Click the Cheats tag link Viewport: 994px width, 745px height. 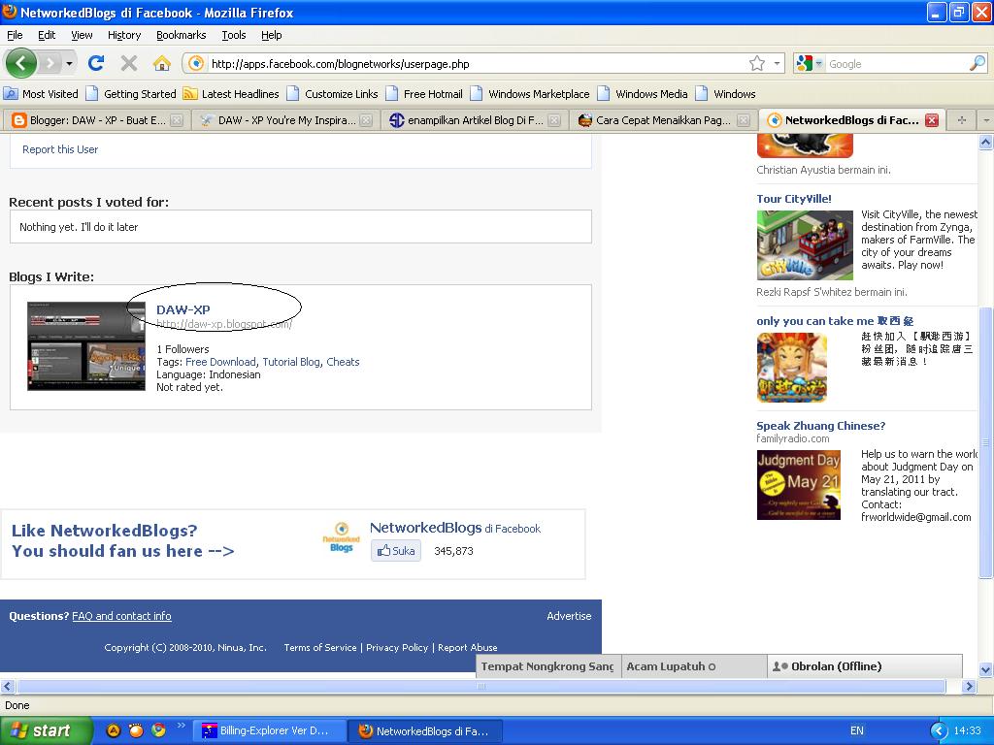click(x=343, y=362)
